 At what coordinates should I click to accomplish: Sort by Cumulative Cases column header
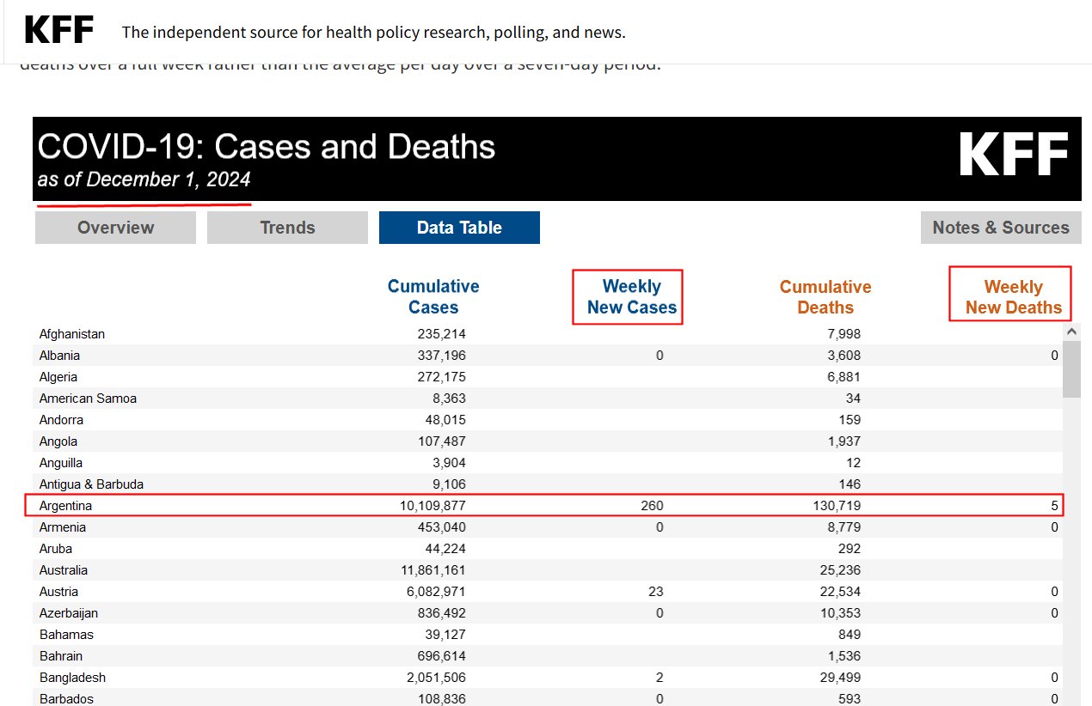(433, 297)
